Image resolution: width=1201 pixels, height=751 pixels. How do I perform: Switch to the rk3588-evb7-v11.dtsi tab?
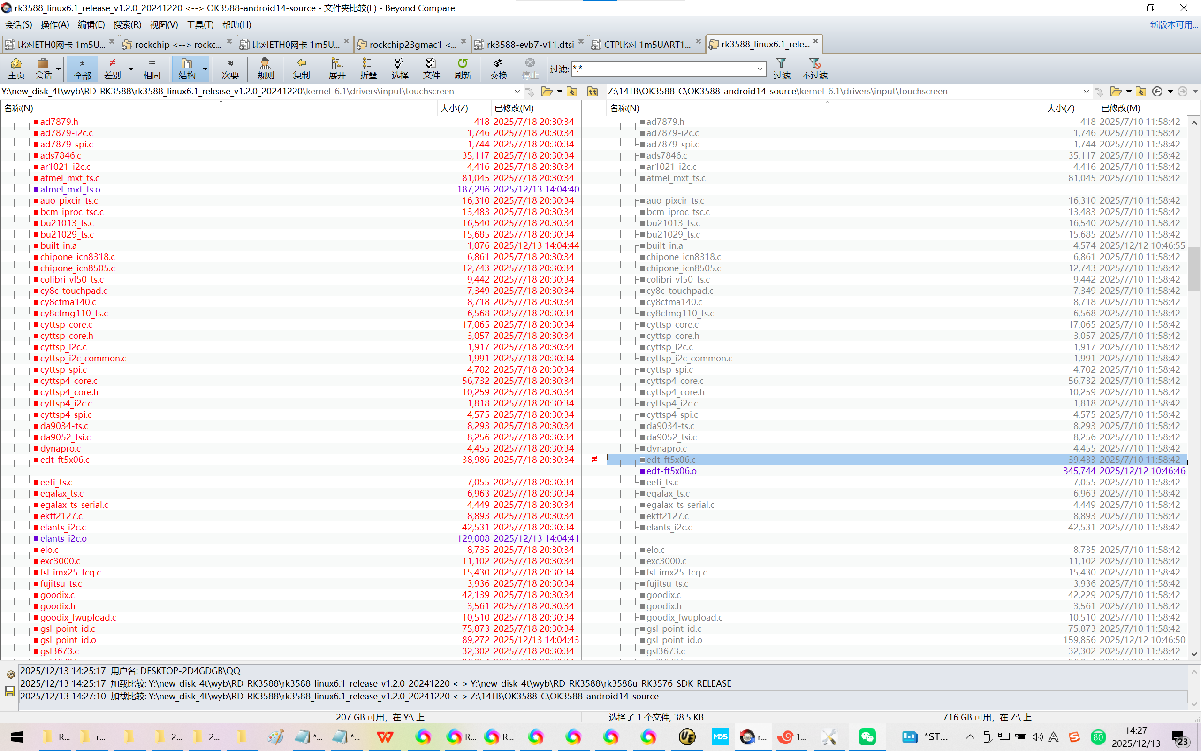[530, 44]
